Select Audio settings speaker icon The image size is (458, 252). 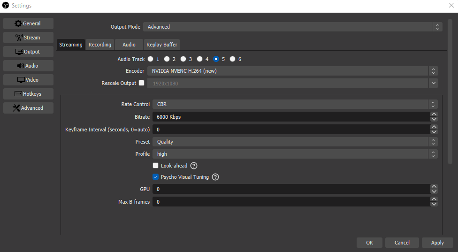[x=28, y=66]
